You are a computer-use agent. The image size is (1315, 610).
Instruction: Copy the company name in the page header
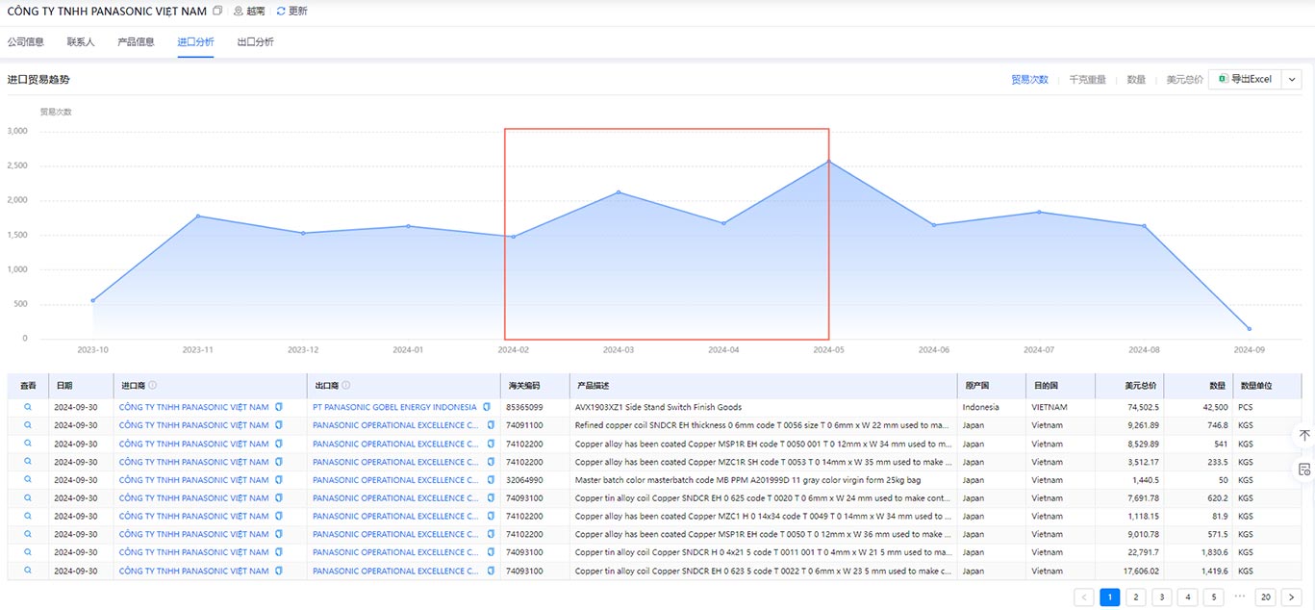pos(217,11)
